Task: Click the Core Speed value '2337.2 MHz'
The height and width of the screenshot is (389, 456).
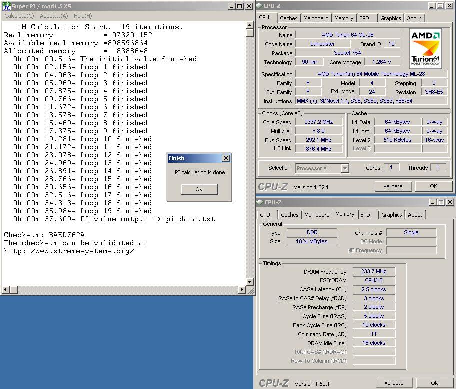Action: point(319,122)
